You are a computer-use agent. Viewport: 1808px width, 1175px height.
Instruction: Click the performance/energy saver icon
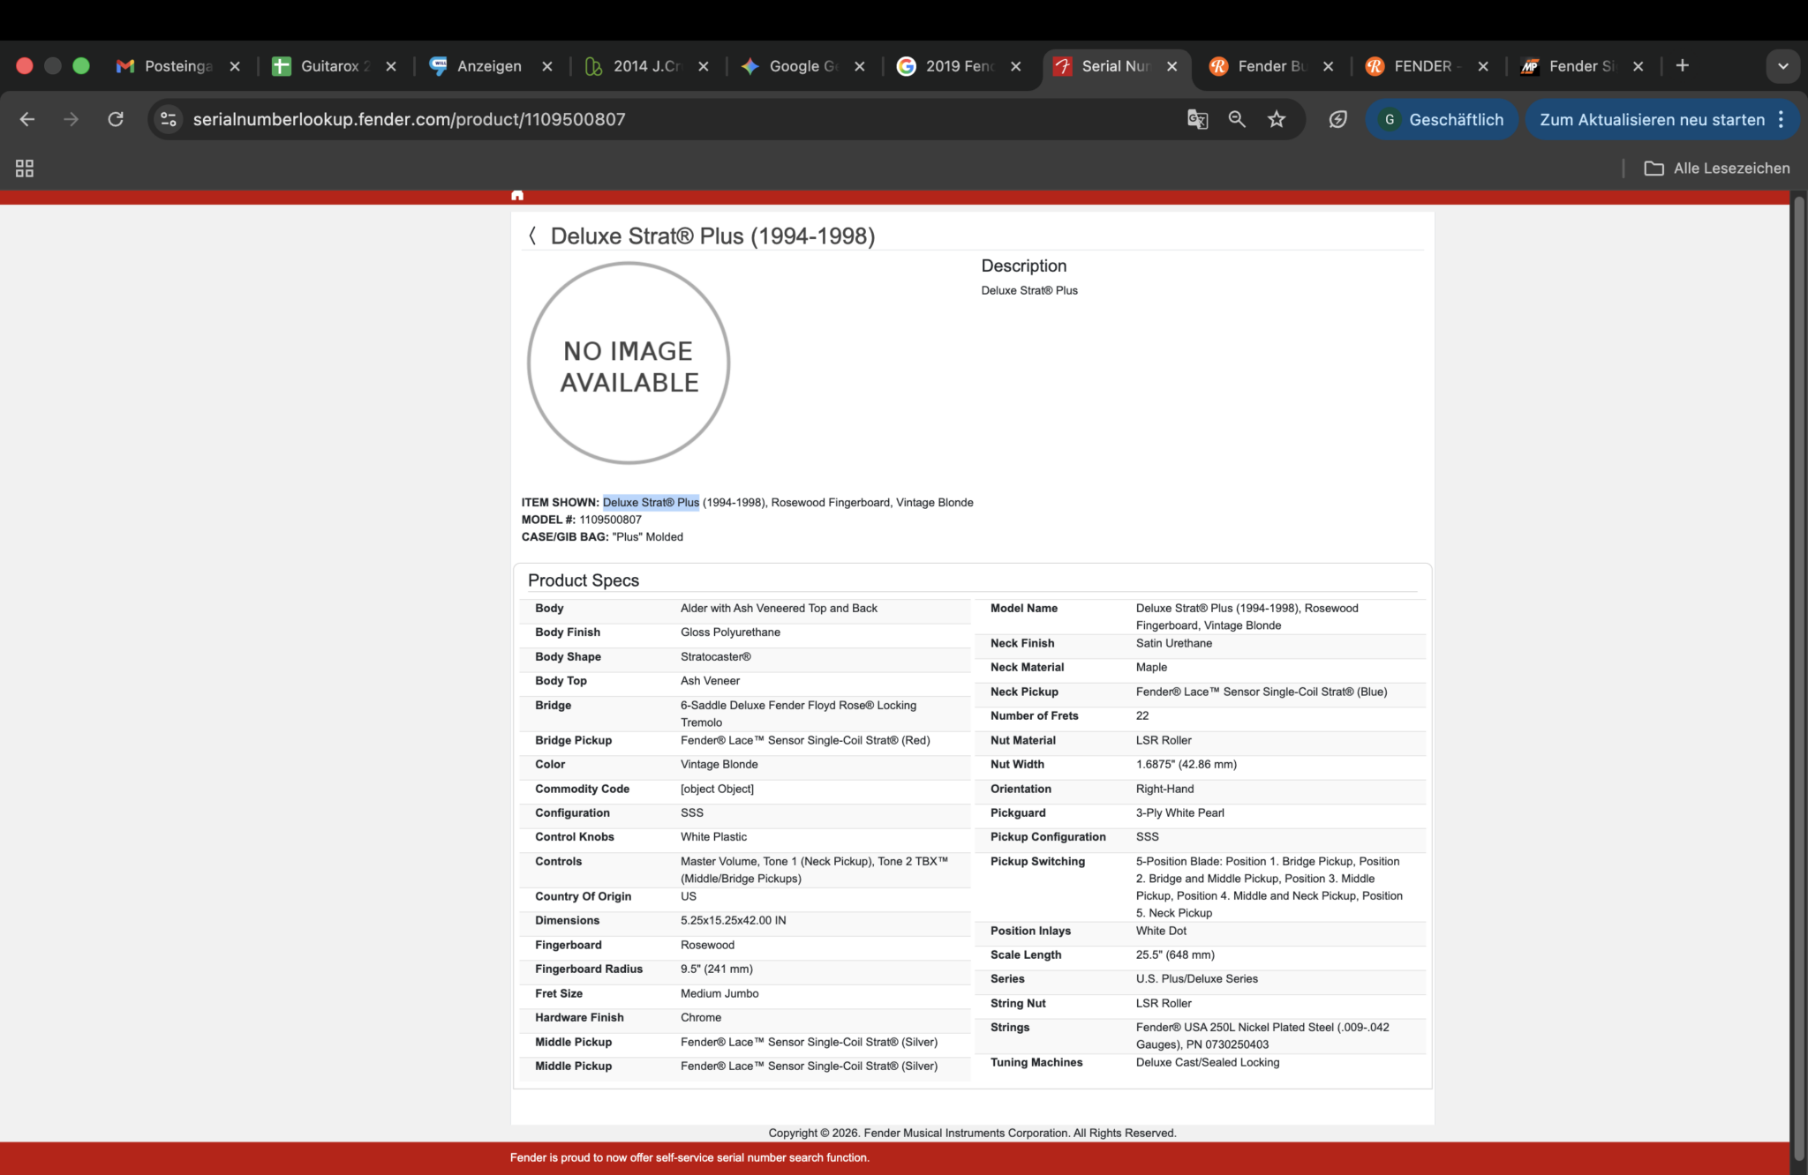1337,119
